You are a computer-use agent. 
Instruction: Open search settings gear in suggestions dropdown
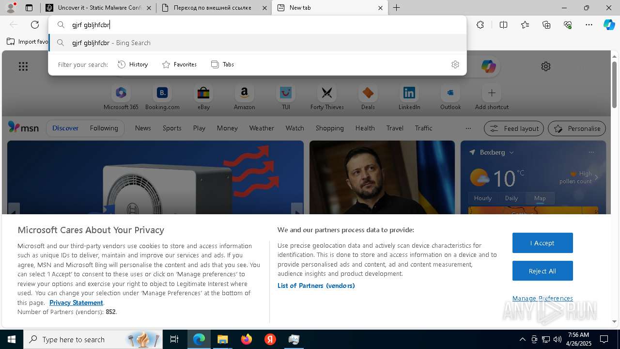click(455, 64)
